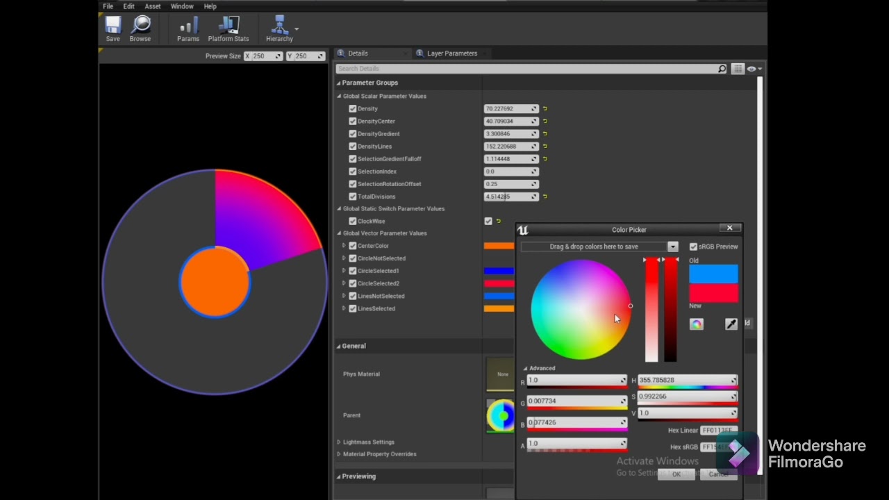
Task: Expand the LinesSelected parameter
Action: [x=344, y=308]
